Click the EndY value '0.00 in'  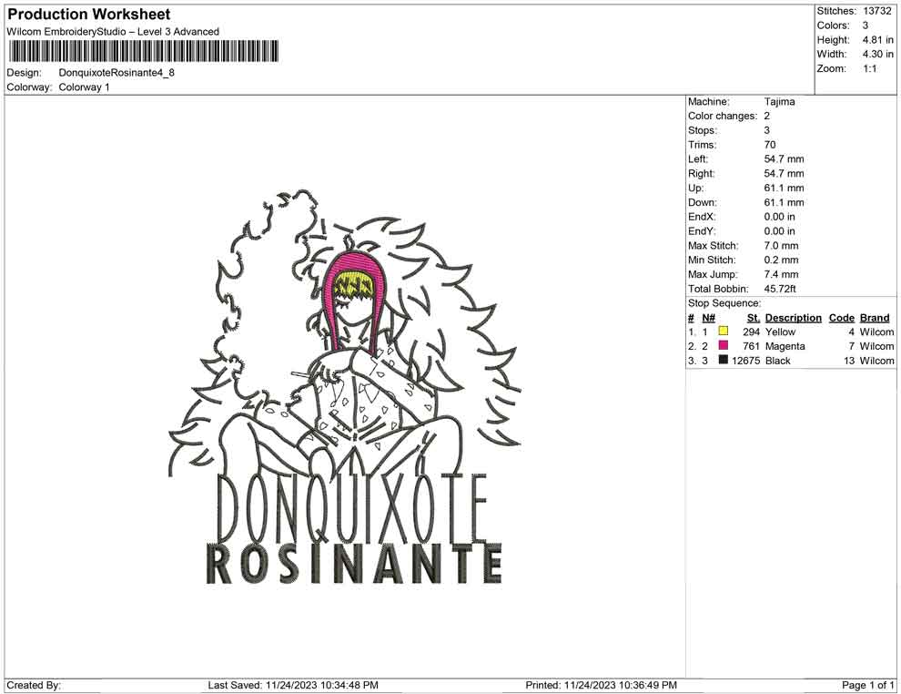click(780, 231)
